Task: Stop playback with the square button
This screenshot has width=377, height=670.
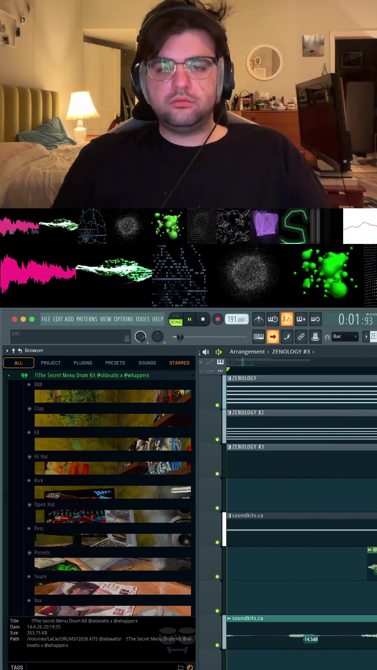Action: [x=203, y=319]
